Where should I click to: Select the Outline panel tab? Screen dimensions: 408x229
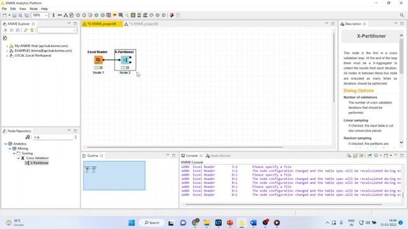click(92, 156)
